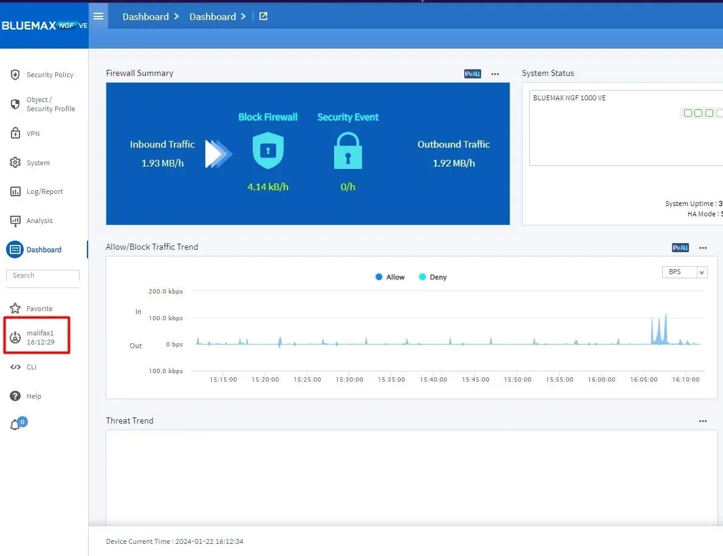Open the BPS unit dropdown
723x556 pixels.
(x=685, y=272)
